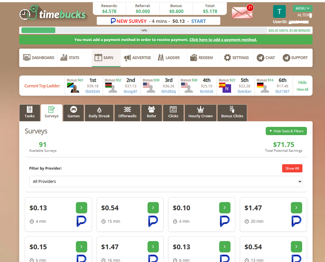Click the 91 Available Surveys count
Image resolution: width=325 pixels, height=262 pixels.
tap(43, 144)
